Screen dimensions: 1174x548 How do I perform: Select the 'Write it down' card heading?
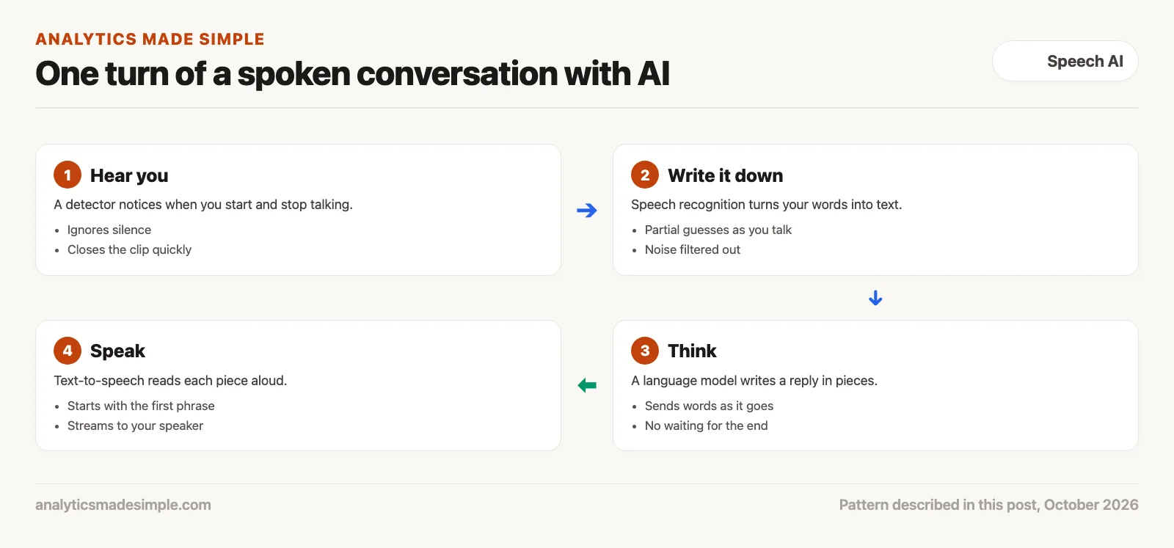click(725, 175)
